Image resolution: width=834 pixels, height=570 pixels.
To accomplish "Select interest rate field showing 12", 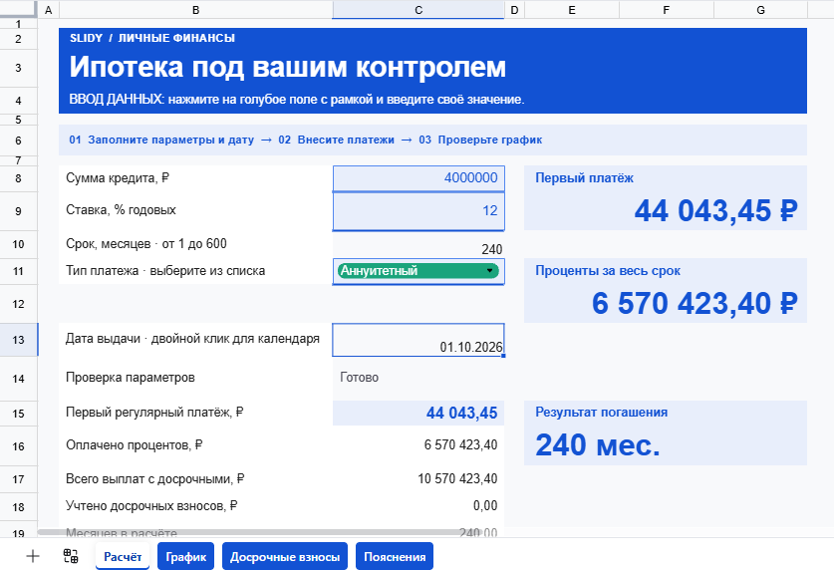I will tap(418, 211).
